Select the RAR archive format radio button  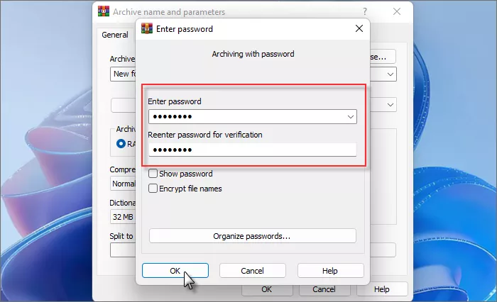pyautogui.click(x=121, y=143)
